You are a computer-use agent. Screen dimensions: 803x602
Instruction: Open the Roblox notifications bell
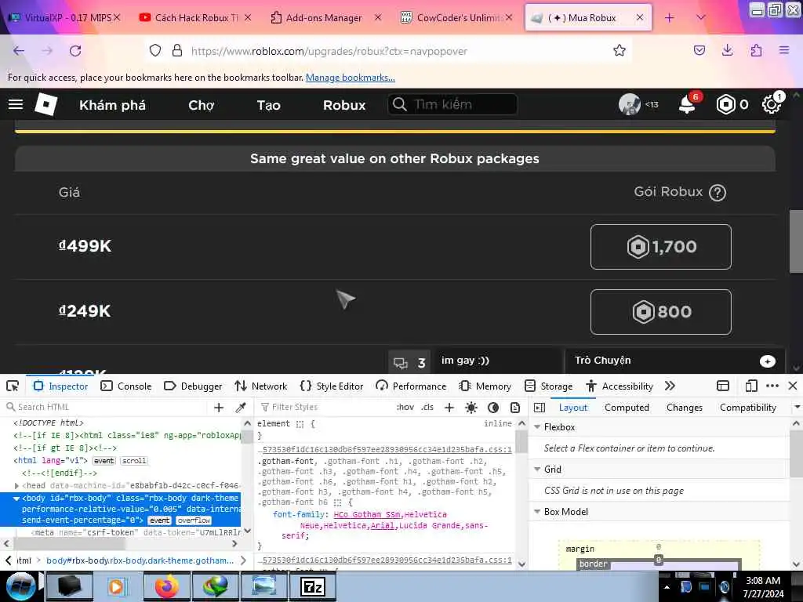pyautogui.click(x=687, y=105)
